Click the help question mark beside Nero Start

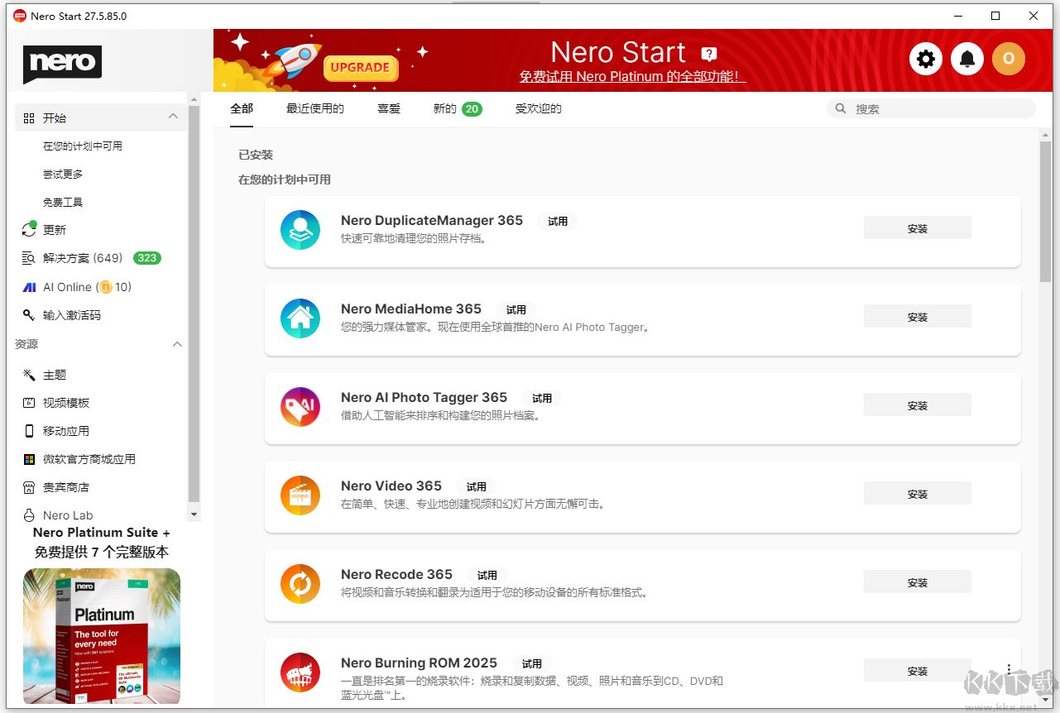[709, 54]
